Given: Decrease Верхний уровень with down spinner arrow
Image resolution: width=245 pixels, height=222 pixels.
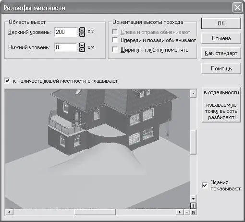Looking at the screenshot, I should point(82,34).
